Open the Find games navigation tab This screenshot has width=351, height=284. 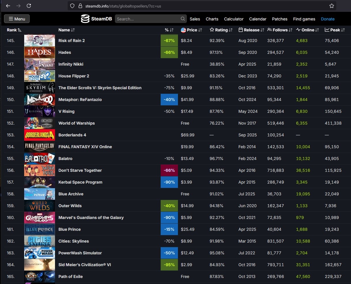point(304,19)
